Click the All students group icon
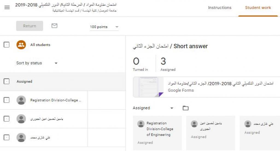The image size is (280, 151). tap(21, 45)
